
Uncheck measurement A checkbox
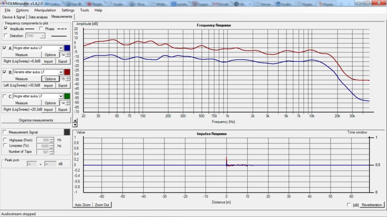[5, 48]
